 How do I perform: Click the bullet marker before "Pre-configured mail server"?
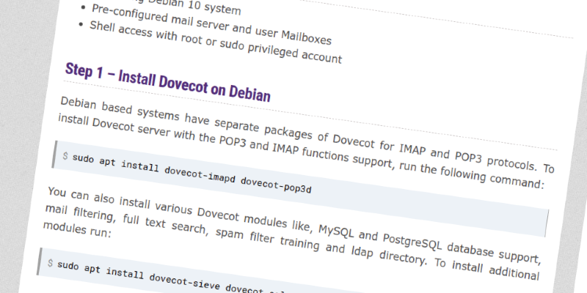82,9
